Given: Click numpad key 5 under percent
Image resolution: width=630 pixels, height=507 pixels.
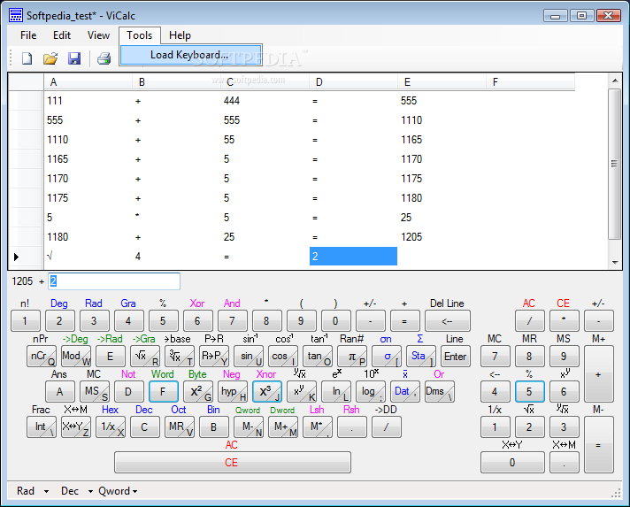Looking at the screenshot, I should pyautogui.click(x=529, y=392).
